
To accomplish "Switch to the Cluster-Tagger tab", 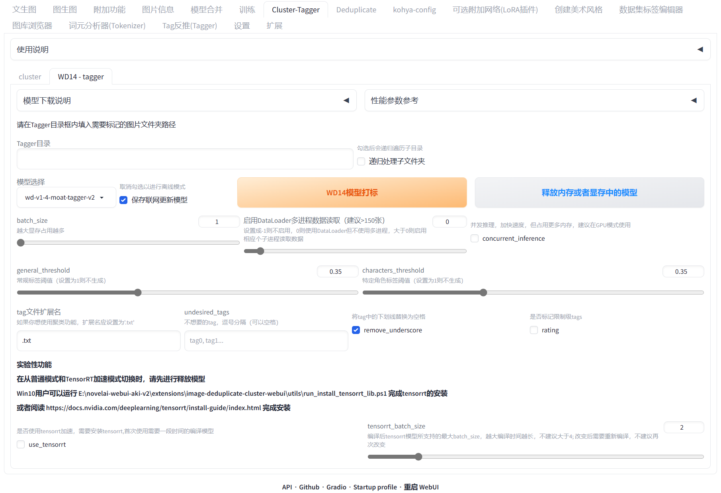I will 295,10.
